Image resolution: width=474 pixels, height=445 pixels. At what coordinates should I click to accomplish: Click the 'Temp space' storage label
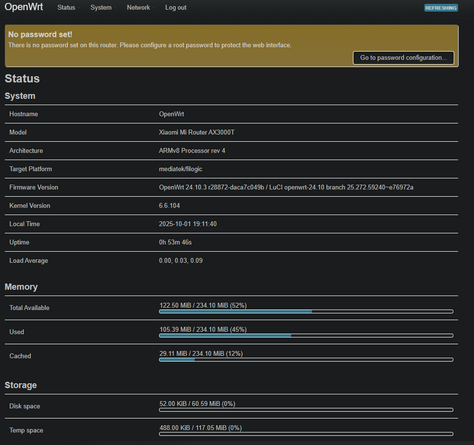pyautogui.click(x=27, y=431)
